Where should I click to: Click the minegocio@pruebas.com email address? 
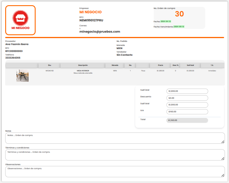click(x=100, y=32)
